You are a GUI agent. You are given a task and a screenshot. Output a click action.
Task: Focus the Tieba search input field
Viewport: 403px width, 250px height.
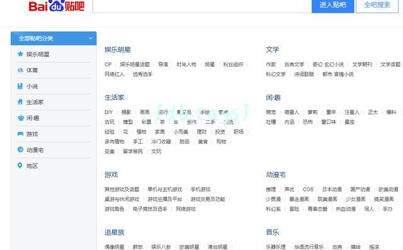click(x=202, y=6)
